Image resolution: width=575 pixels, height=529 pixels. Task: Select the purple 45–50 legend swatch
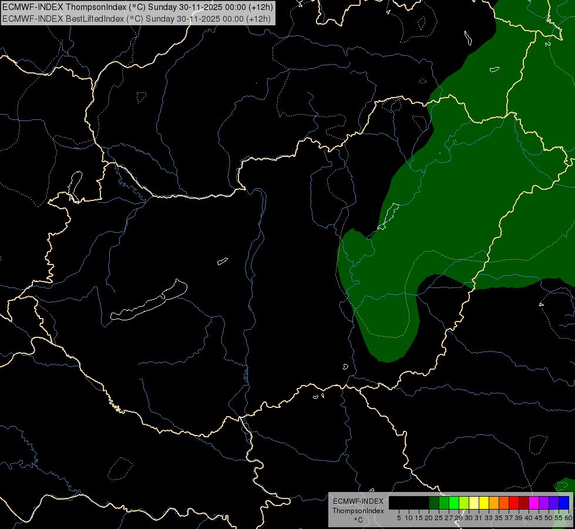544,503
